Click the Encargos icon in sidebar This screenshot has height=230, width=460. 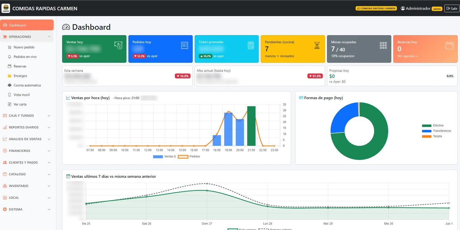10,76
